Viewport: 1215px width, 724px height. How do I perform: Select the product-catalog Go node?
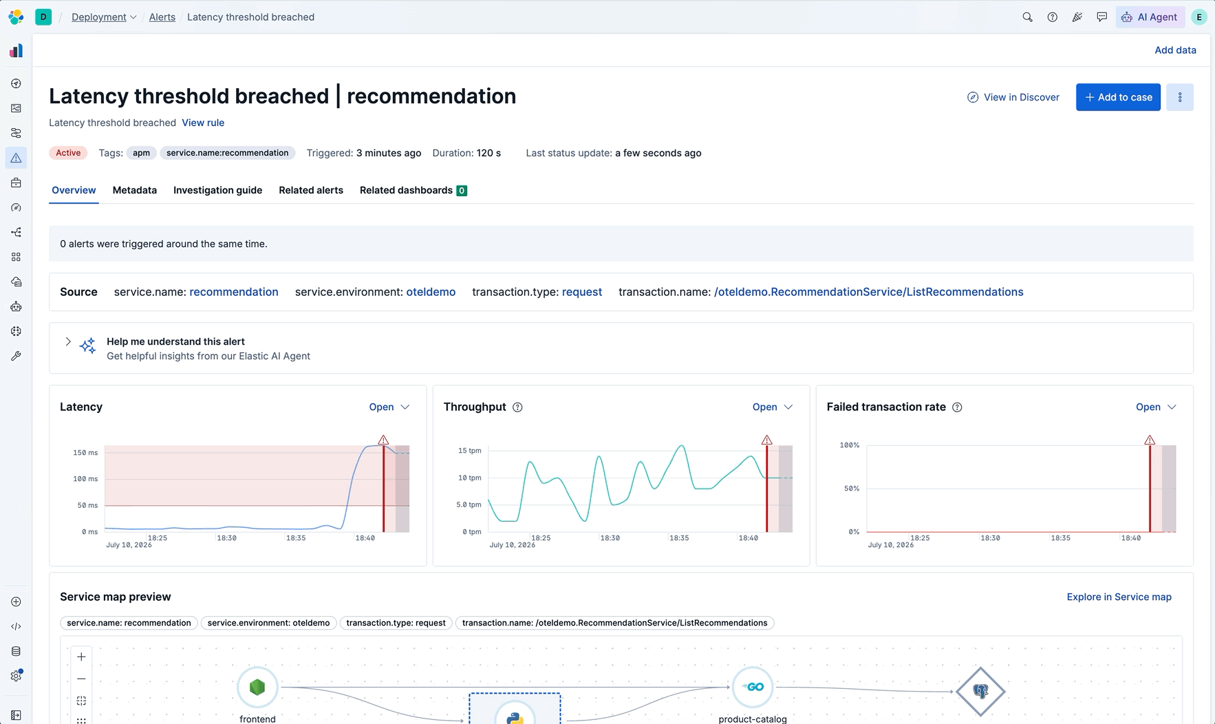tap(753, 687)
